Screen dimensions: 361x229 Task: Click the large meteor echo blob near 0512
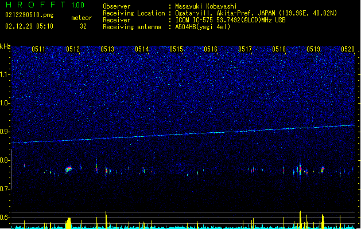(x=68, y=169)
